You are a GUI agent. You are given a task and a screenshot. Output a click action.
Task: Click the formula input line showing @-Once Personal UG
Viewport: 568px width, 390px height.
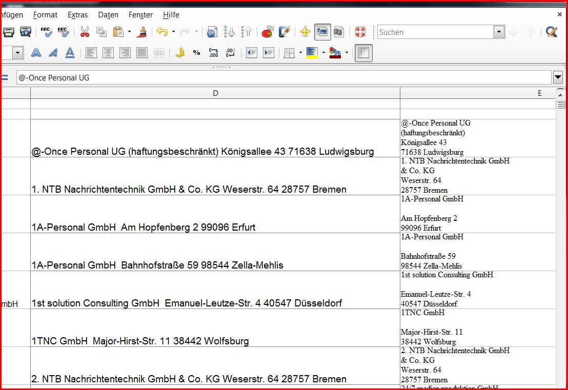click(284, 77)
